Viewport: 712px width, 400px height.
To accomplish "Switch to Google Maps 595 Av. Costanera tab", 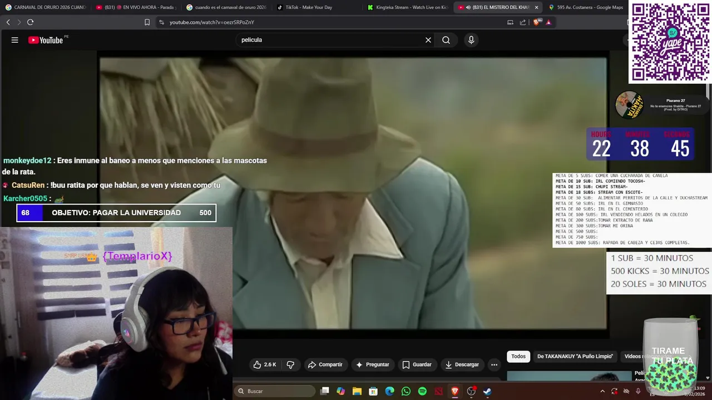I will pos(587,7).
